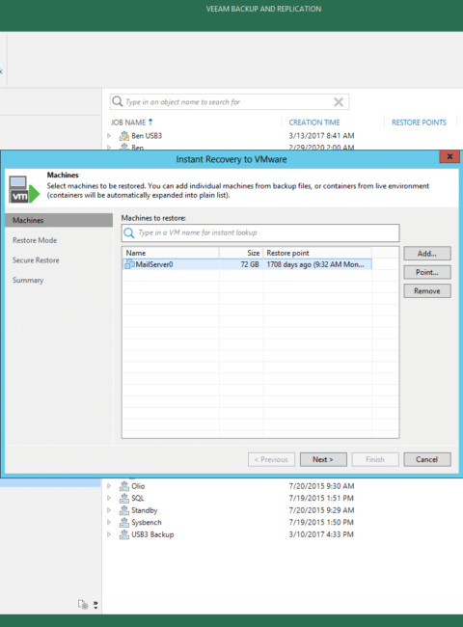This screenshot has height=627, width=463.
Task: Sort by the Job Name arrow indicator
Action: tap(150, 122)
